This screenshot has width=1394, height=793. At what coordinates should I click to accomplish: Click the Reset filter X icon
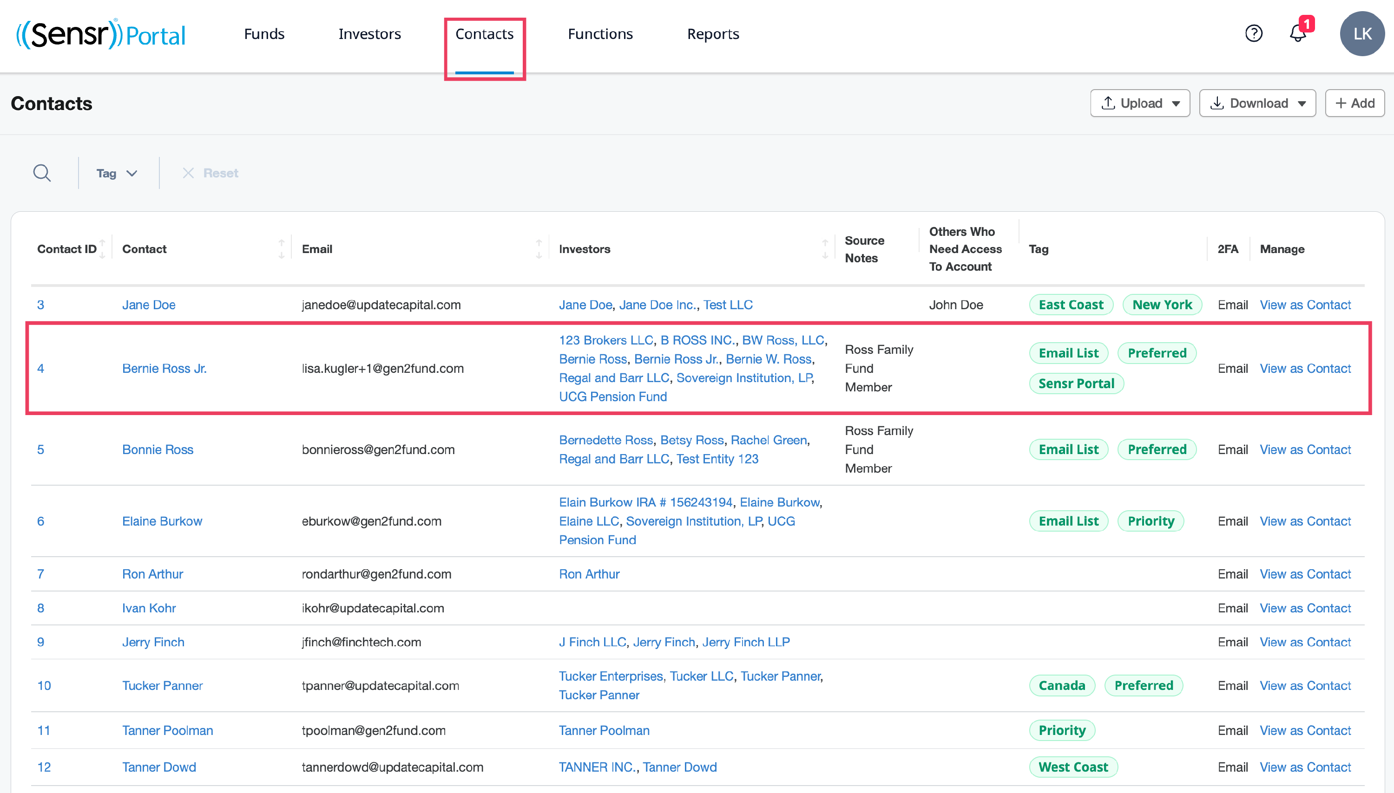(x=188, y=173)
